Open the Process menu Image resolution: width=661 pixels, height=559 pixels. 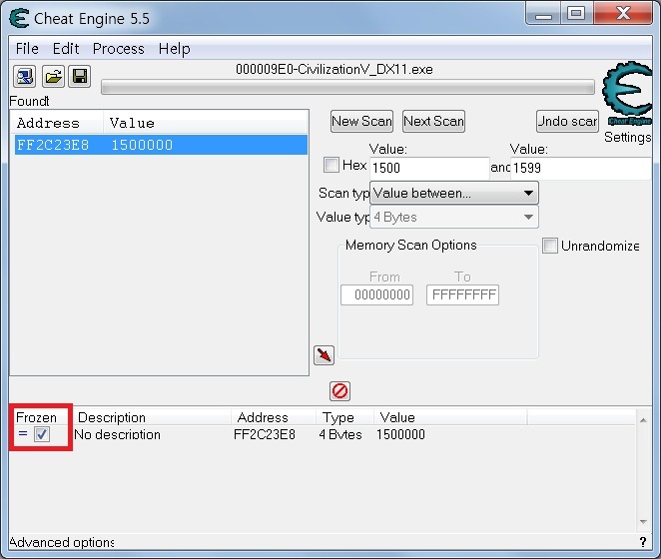(x=119, y=49)
